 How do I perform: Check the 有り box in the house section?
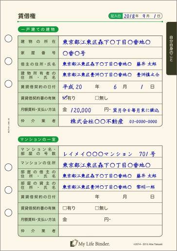(65, 98)
